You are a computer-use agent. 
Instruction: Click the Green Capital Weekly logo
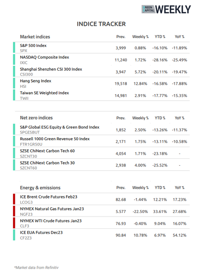pos(166,9)
